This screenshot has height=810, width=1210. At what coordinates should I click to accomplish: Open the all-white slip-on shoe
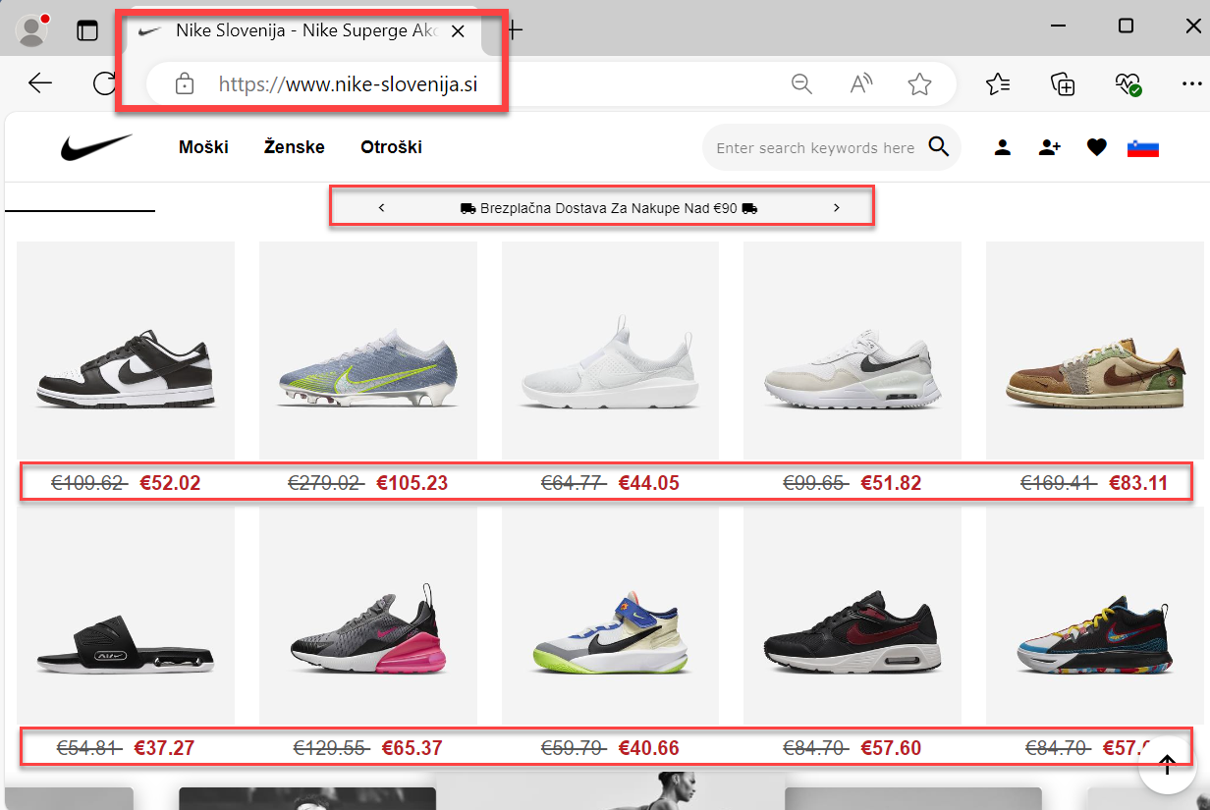click(x=610, y=350)
